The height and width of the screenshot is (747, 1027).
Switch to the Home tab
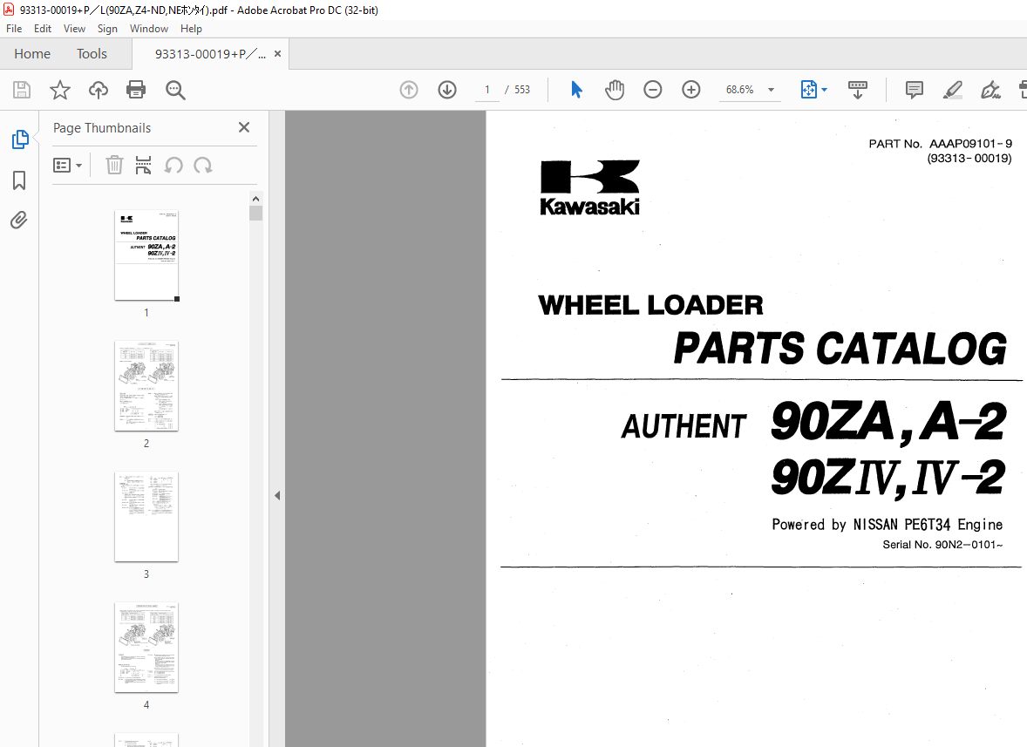coord(32,54)
